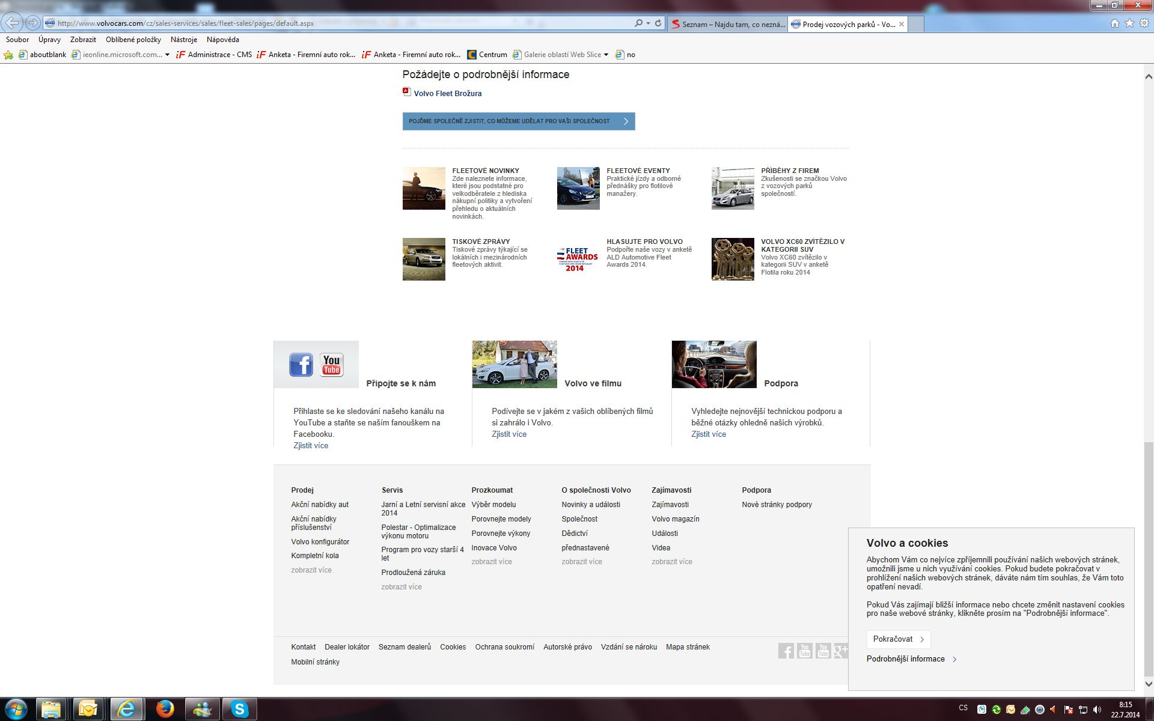The image size is (1154, 721).
Task: Open Volvo konfigurátor footer link
Action: [x=320, y=542]
